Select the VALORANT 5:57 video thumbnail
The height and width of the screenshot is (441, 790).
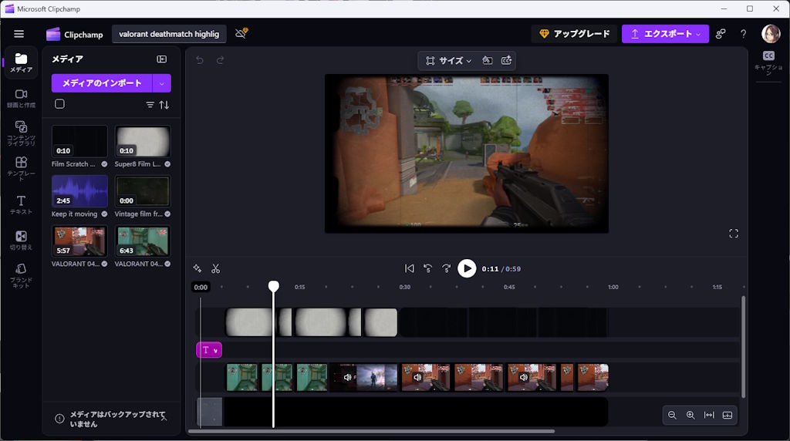click(79, 241)
